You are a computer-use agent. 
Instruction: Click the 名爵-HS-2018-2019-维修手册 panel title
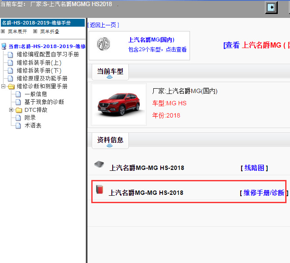[43, 23]
